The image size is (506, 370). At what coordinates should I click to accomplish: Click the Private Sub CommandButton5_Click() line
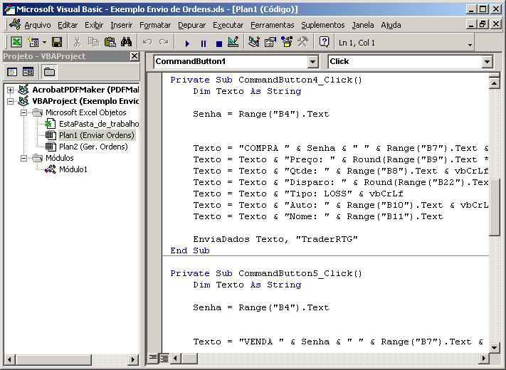[x=266, y=273]
